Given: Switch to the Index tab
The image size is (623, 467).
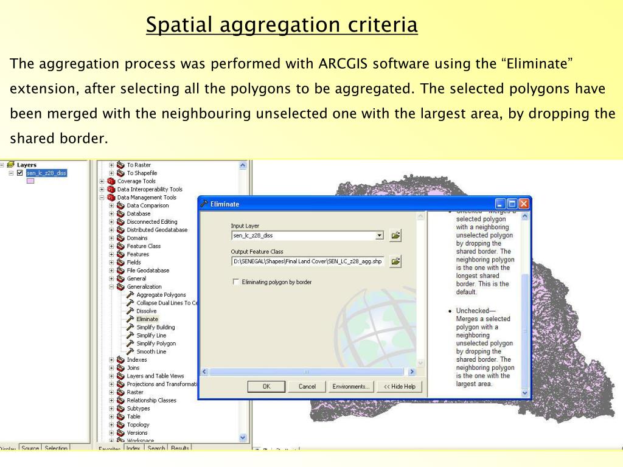Looking at the screenshot, I should point(133,448).
